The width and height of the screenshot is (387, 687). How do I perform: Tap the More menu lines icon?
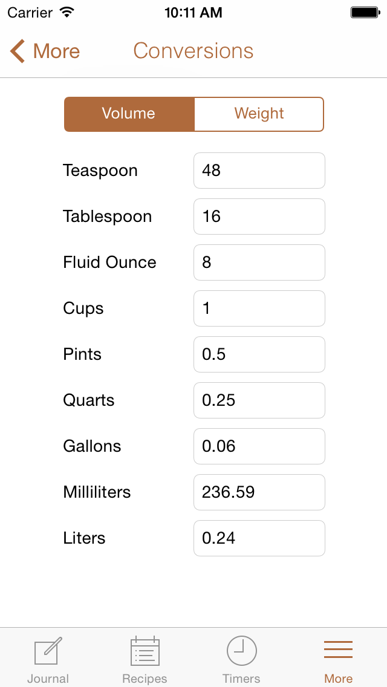[x=339, y=650]
